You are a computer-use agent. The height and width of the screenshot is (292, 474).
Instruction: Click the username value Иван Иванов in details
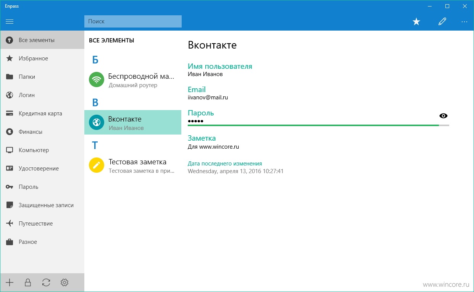[205, 74]
